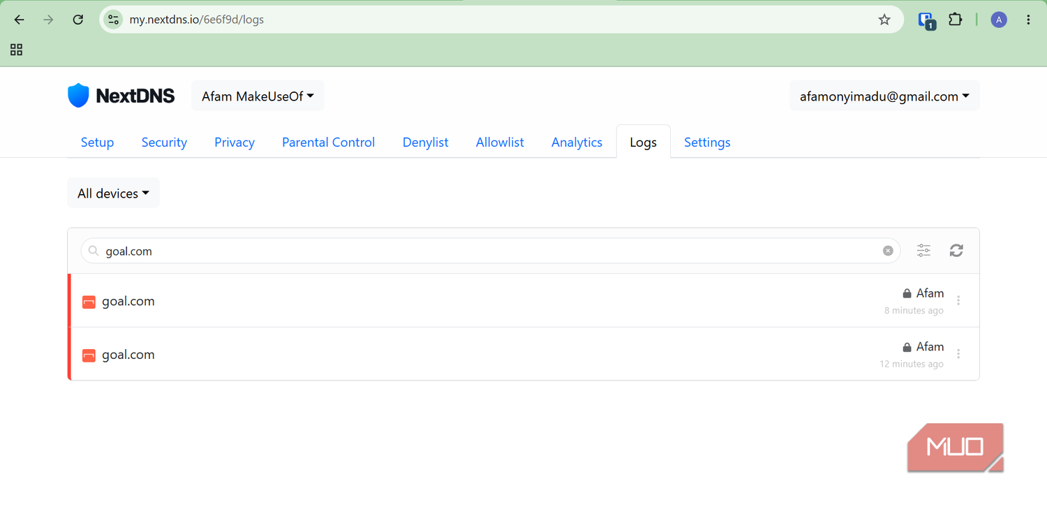This screenshot has width=1047, height=516.
Task: Switch to the Setup tab
Action: (97, 142)
